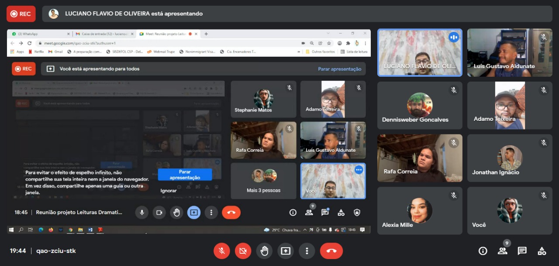Leave call with the main bottom red button
The image size is (559, 266).
click(331, 251)
